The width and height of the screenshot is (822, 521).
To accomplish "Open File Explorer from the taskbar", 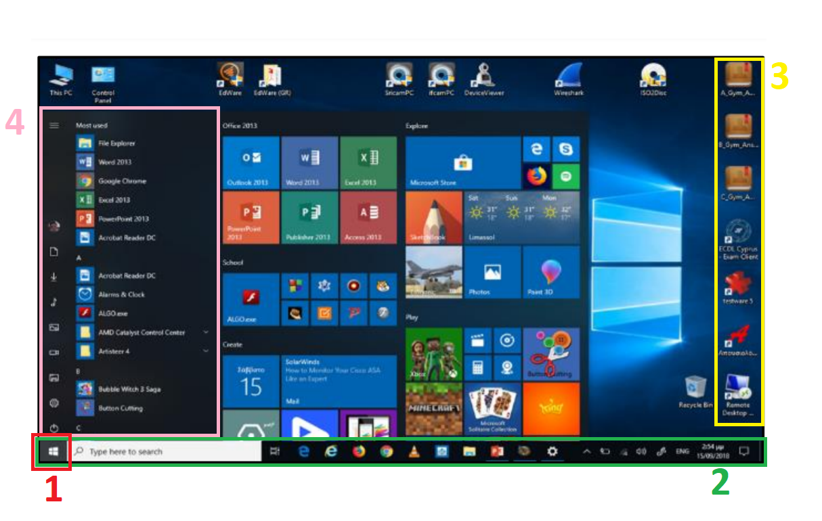I will pyautogui.click(x=469, y=451).
